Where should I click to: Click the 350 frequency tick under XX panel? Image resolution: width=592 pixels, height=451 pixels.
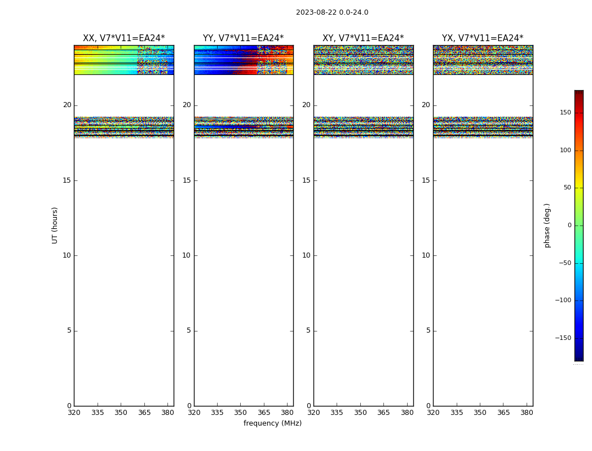coord(121,413)
